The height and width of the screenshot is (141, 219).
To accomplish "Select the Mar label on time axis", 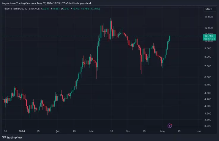I will (x=92, y=131).
